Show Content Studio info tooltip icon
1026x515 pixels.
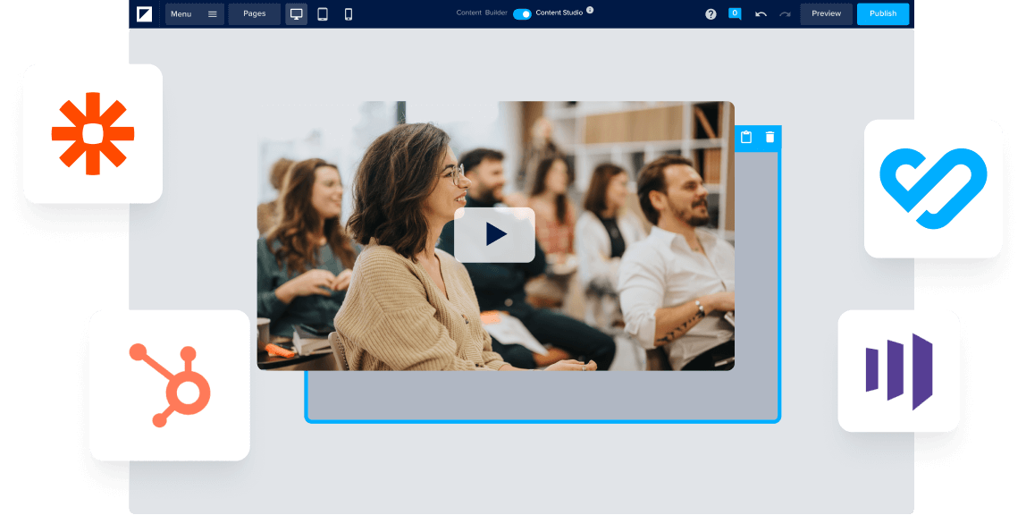pos(590,11)
